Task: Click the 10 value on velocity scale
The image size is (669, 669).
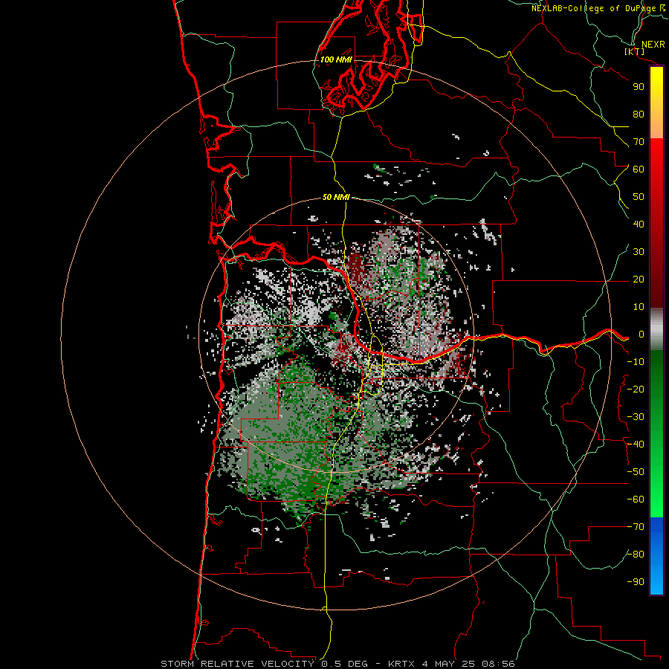Action: click(x=639, y=307)
